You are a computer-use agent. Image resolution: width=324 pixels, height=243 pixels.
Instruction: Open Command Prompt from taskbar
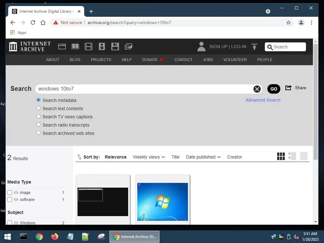click(x=23, y=237)
